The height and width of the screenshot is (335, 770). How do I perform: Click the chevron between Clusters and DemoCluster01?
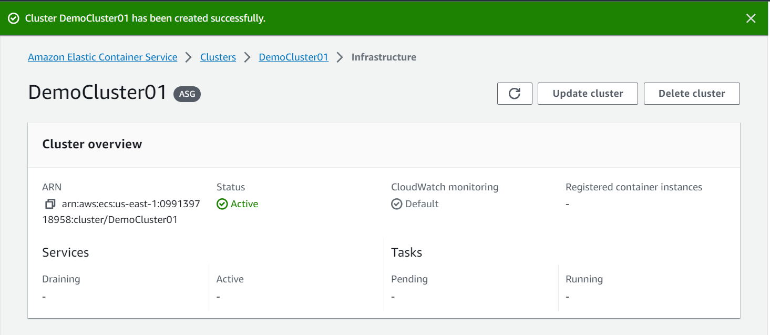coord(248,57)
